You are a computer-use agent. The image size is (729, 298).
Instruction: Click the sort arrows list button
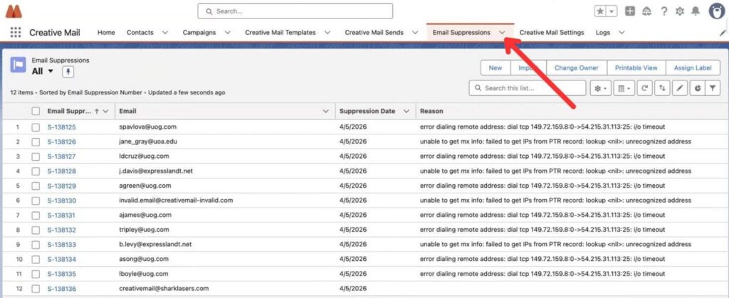662,88
